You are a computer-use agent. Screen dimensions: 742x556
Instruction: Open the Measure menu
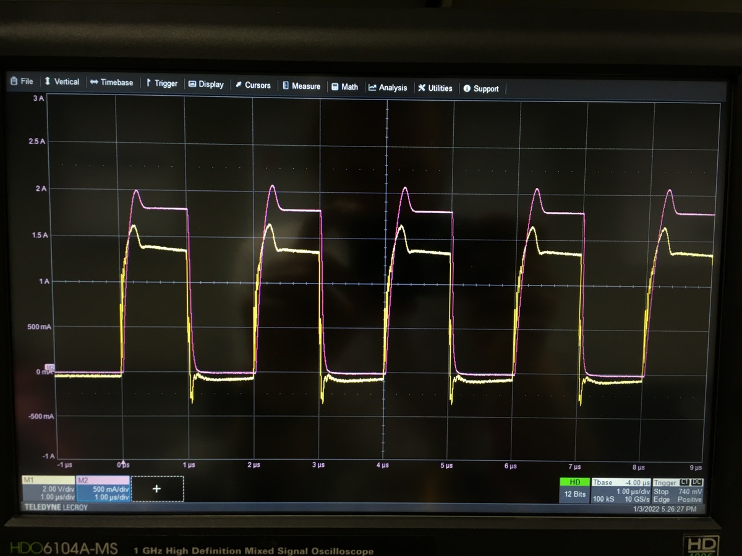point(302,86)
